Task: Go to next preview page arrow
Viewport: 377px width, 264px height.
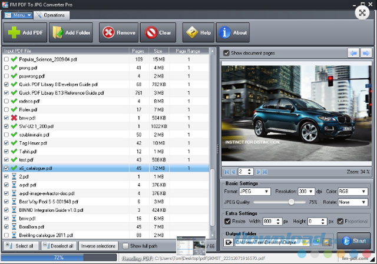Action: click(x=257, y=172)
